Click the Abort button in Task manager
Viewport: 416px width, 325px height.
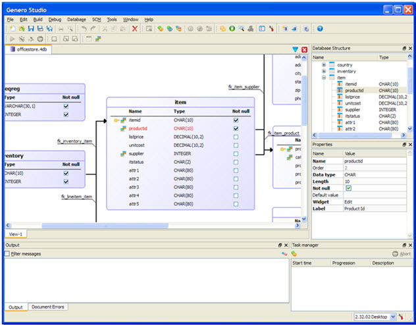tap(402, 253)
